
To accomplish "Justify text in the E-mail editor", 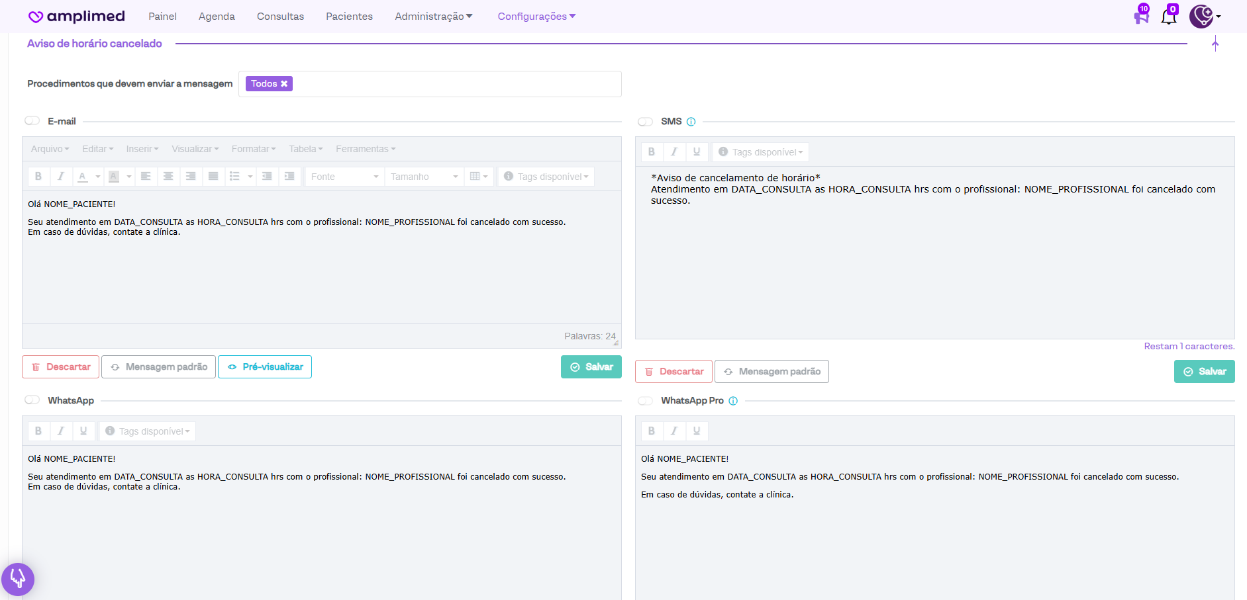I will (x=213, y=177).
